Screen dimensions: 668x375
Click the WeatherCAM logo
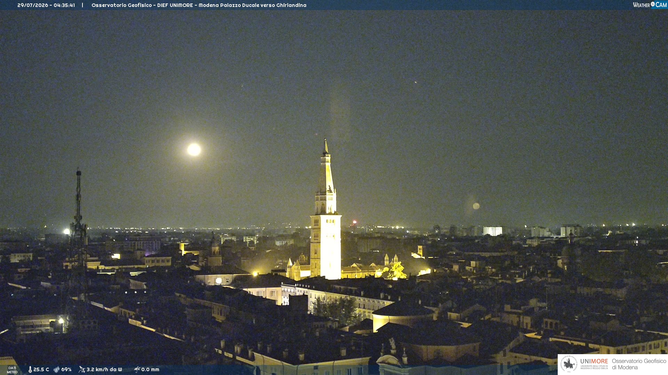tap(650, 5)
